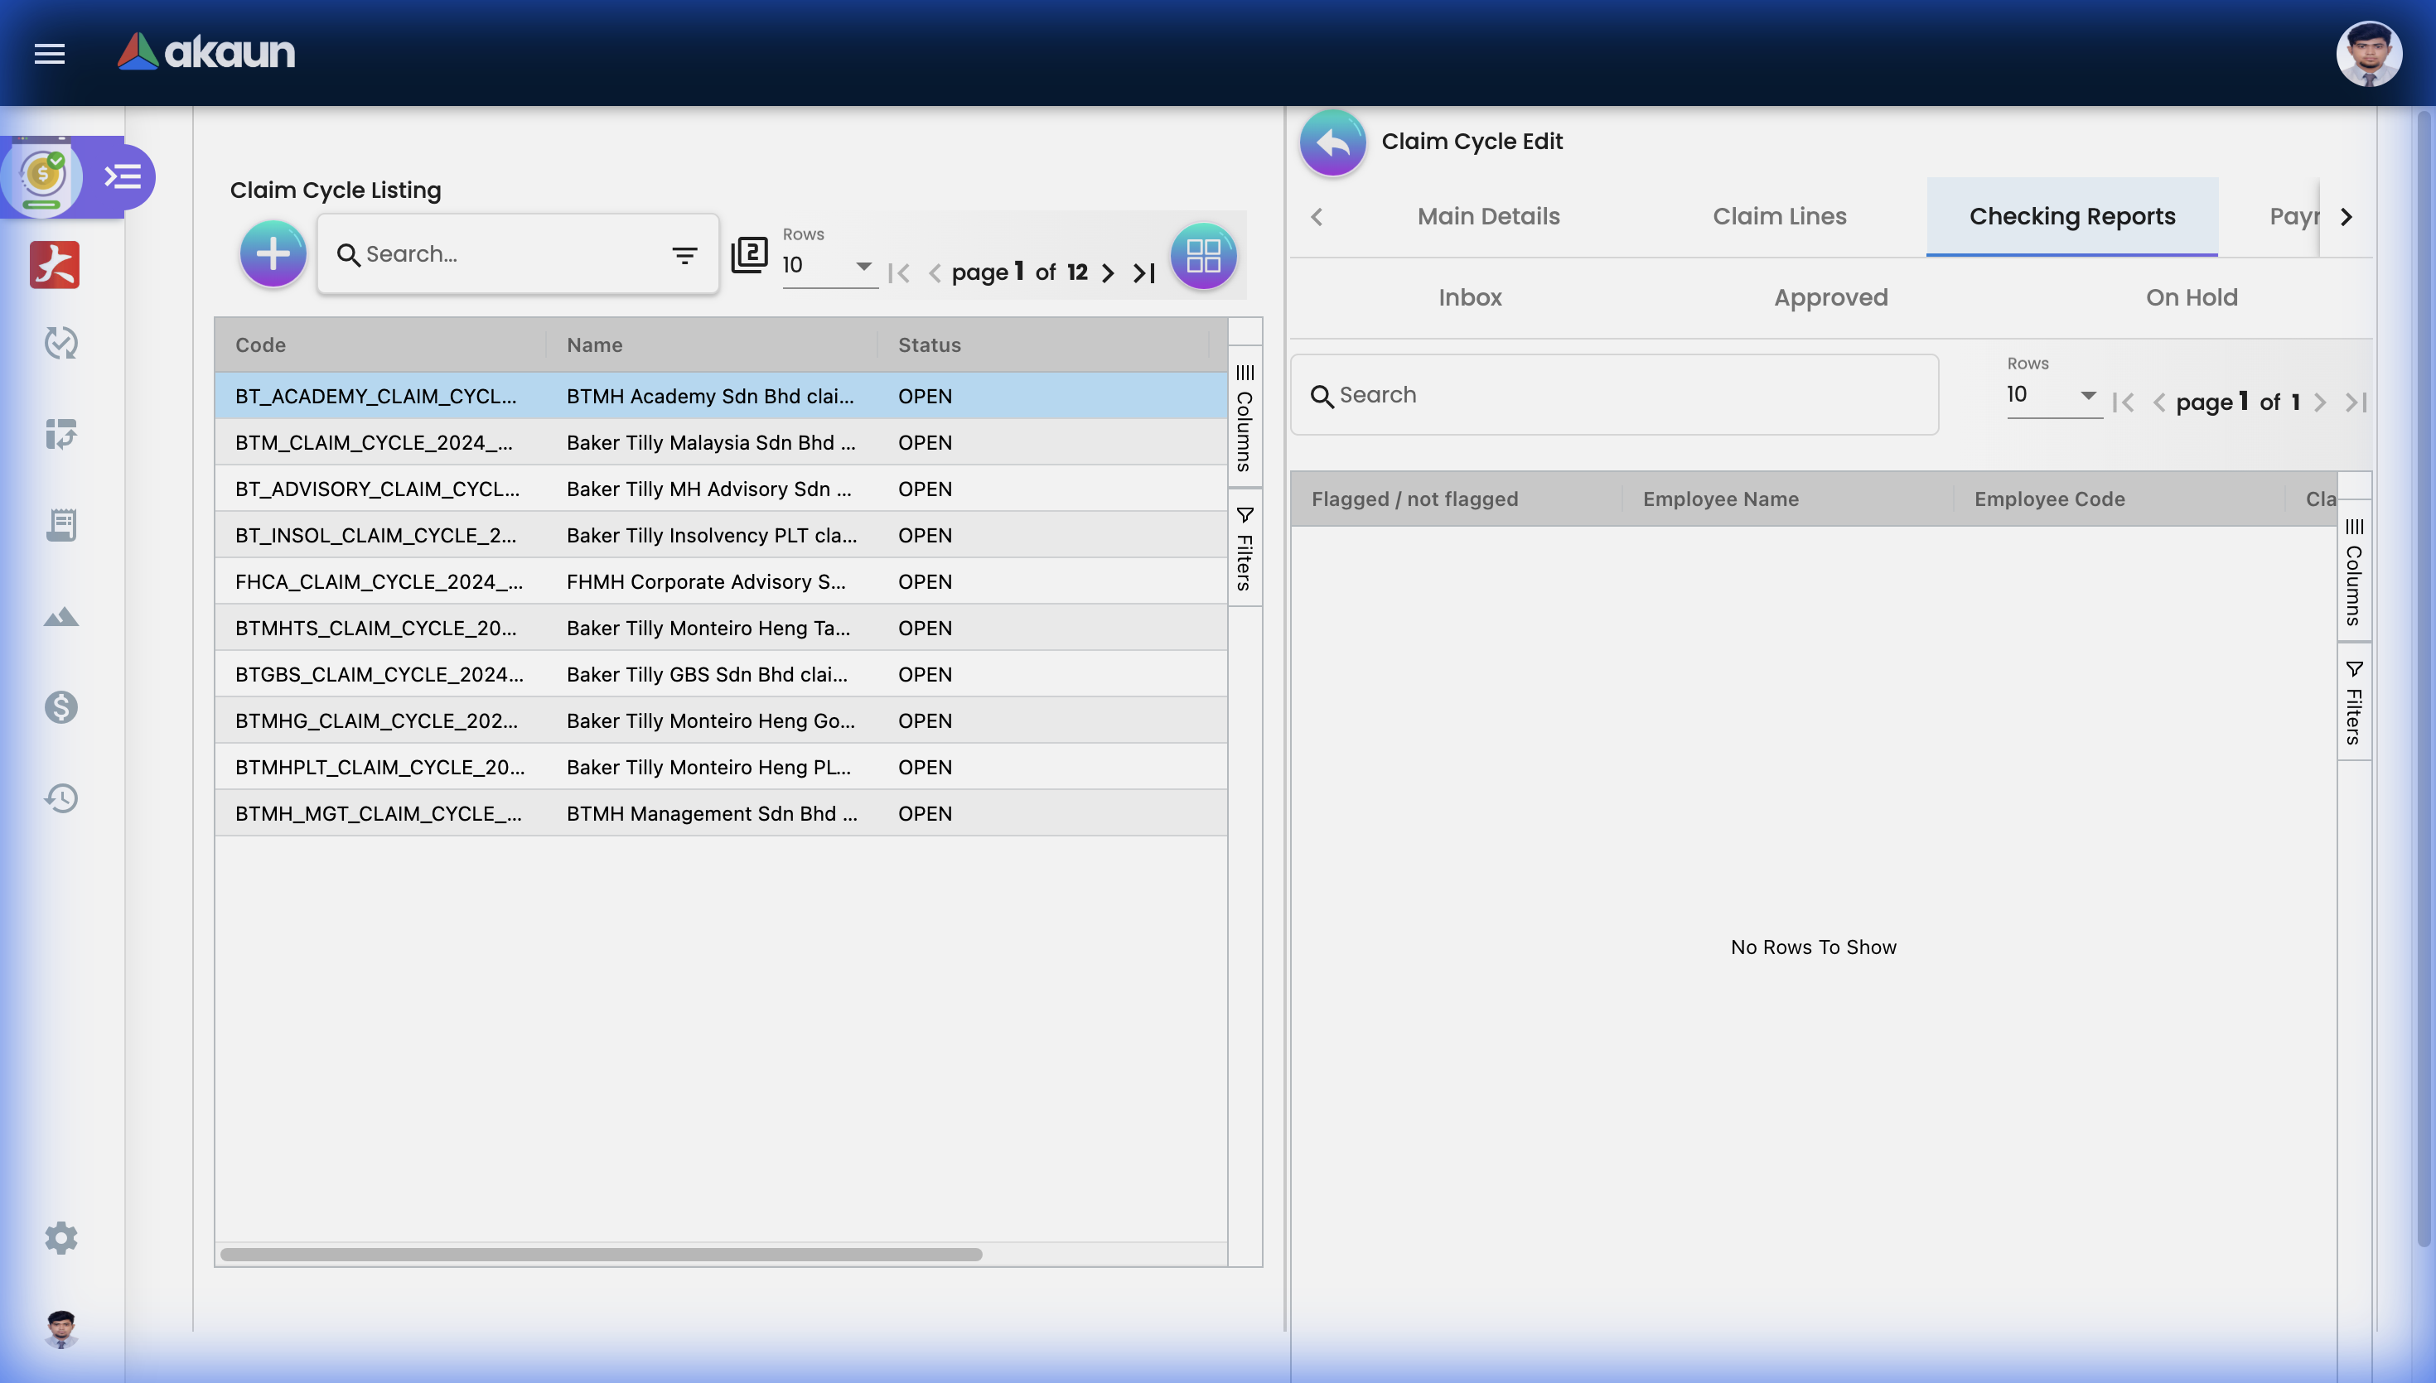Create a new claim cycle with the plus button

coord(273,253)
